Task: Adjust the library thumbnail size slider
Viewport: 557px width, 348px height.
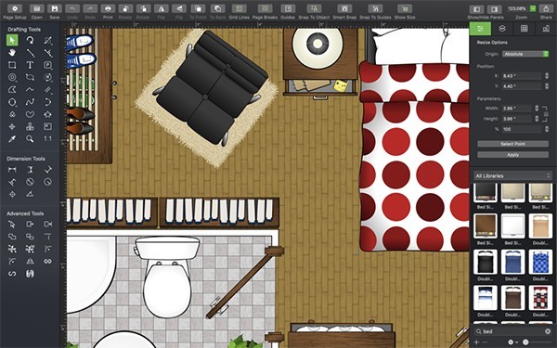Action: pos(525,342)
